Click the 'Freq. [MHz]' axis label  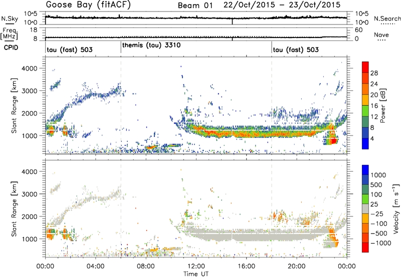click(9, 33)
